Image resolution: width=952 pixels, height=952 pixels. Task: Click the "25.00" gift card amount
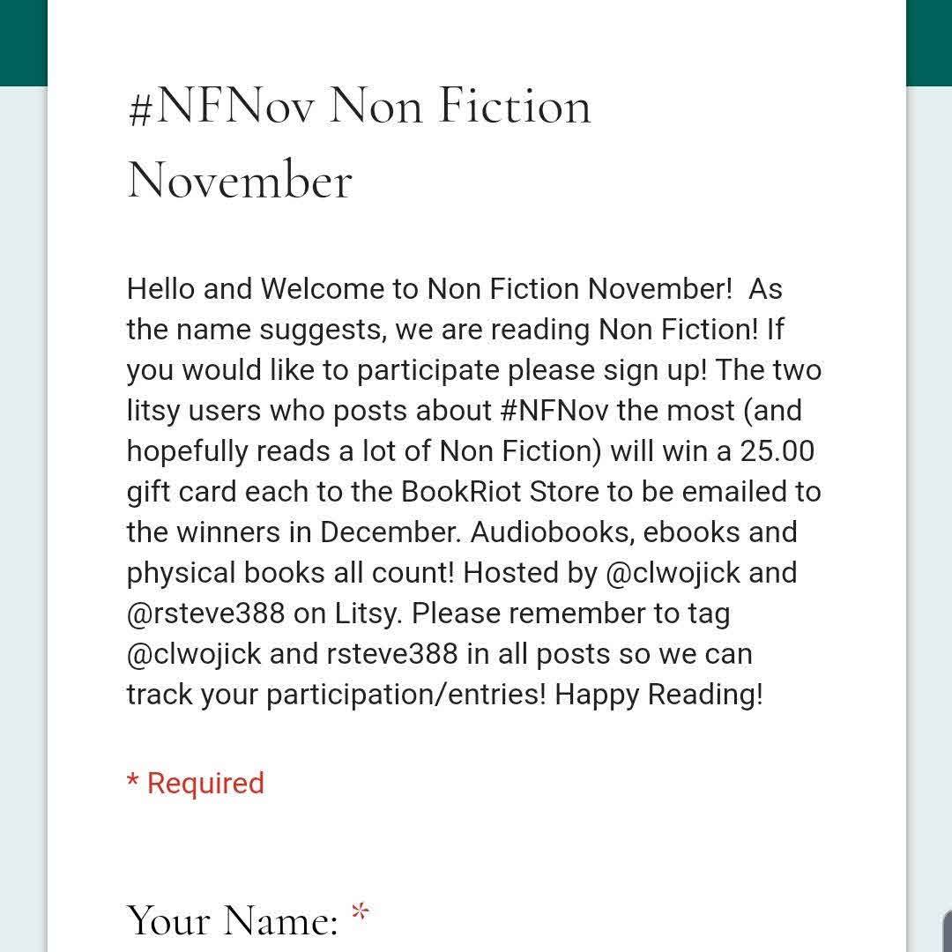pos(777,451)
